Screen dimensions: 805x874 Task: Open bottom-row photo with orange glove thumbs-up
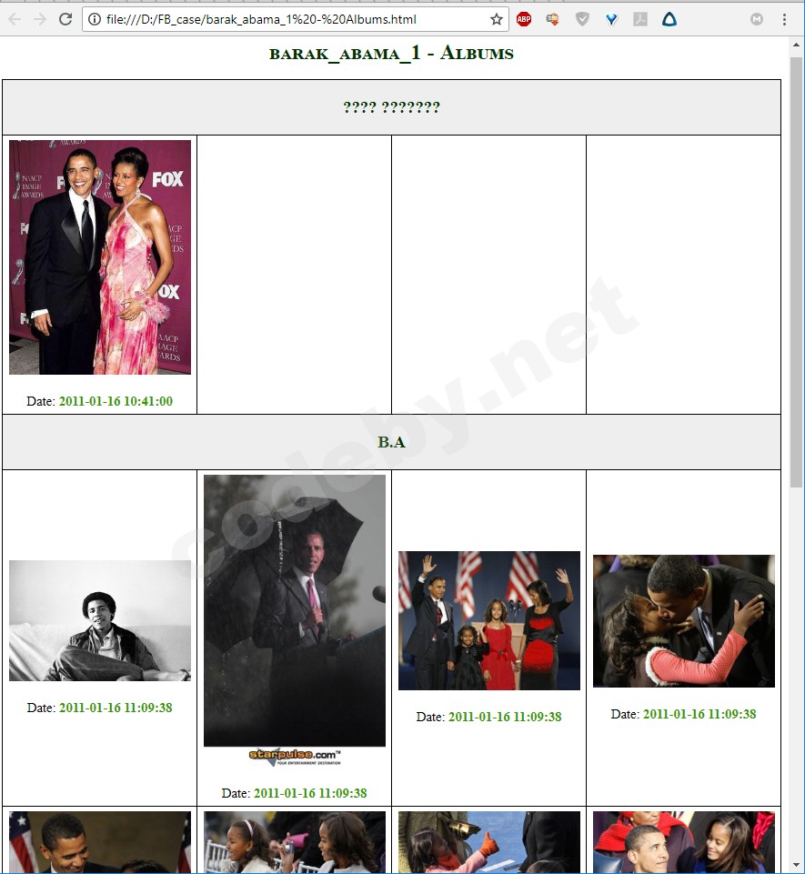click(488, 842)
